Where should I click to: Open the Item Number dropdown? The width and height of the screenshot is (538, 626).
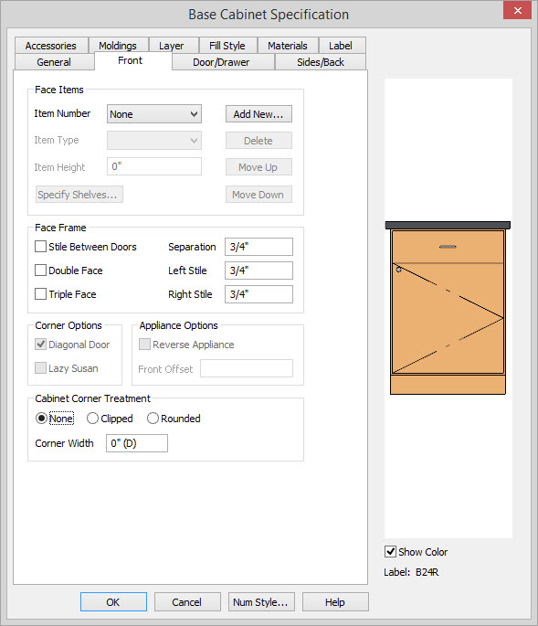click(x=154, y=114)
